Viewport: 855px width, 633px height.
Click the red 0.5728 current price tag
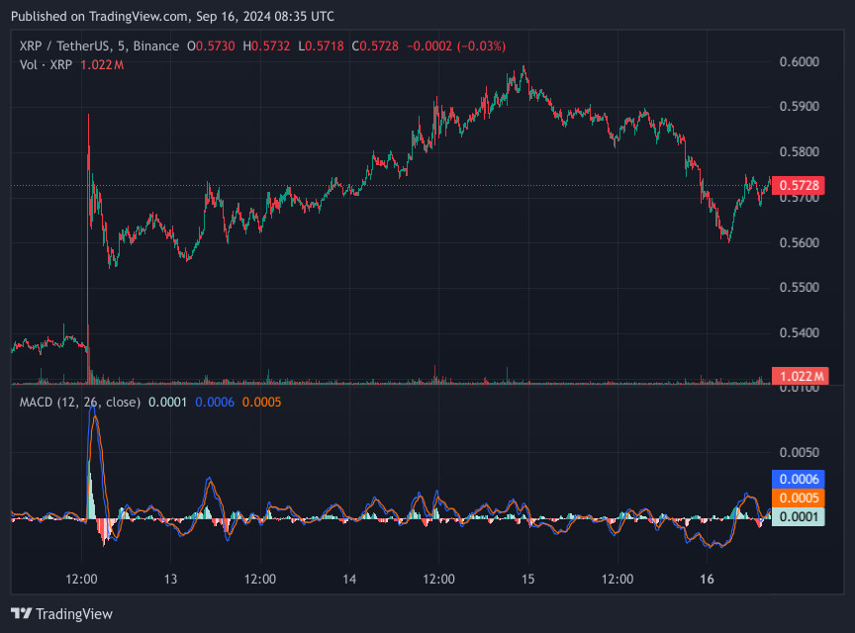799,185
